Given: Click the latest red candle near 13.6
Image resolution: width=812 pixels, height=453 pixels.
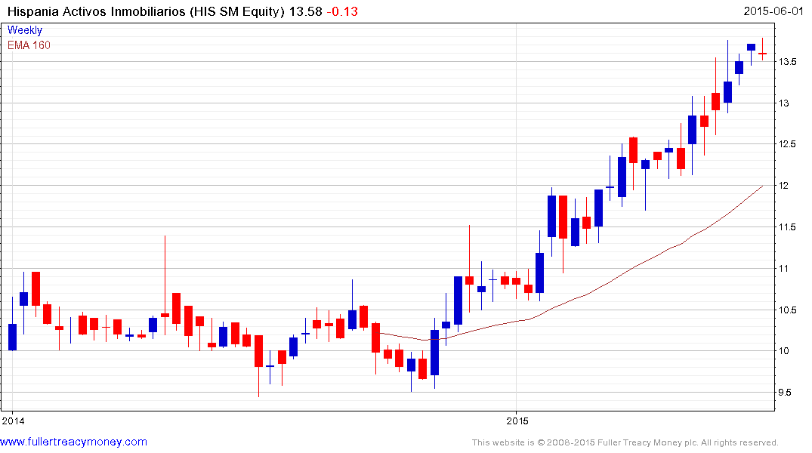Looking at the screenshot, I should pyautogui.click(x=763, y=53).
